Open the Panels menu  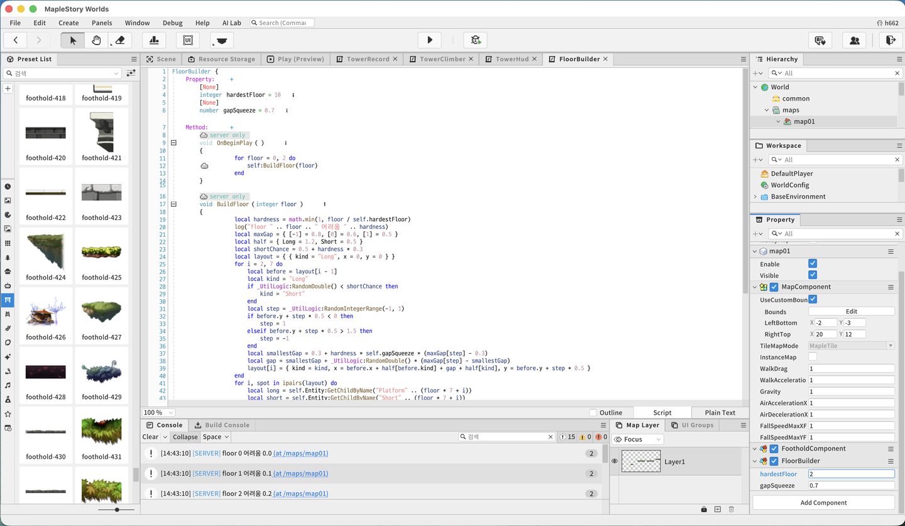102,23
